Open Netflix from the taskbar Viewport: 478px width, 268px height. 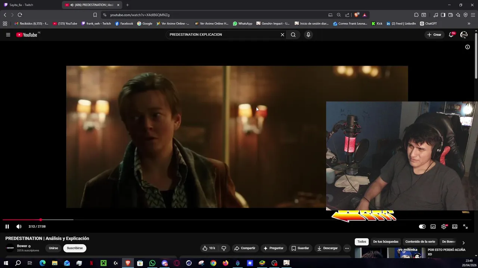[91, 263]
